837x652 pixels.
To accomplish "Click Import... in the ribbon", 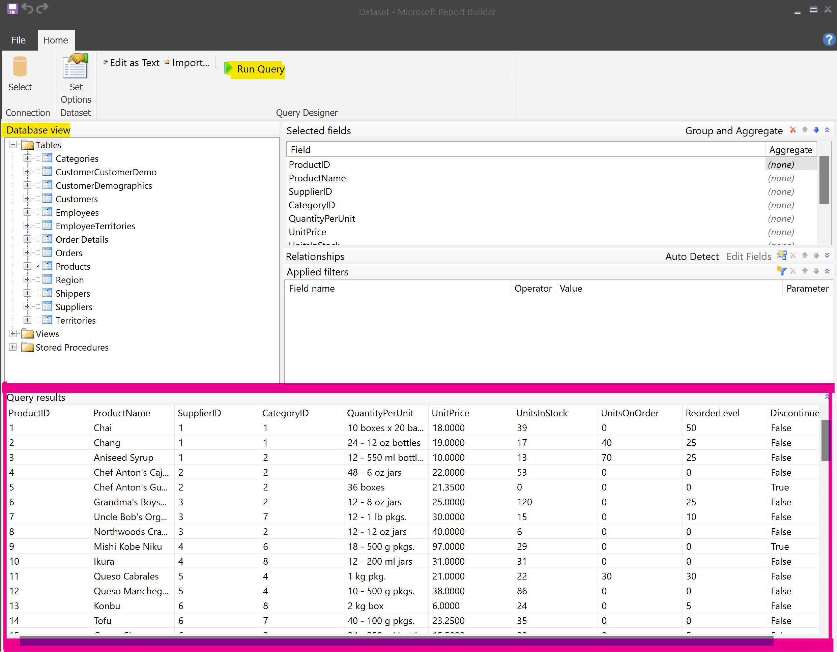I will point(187,62).
